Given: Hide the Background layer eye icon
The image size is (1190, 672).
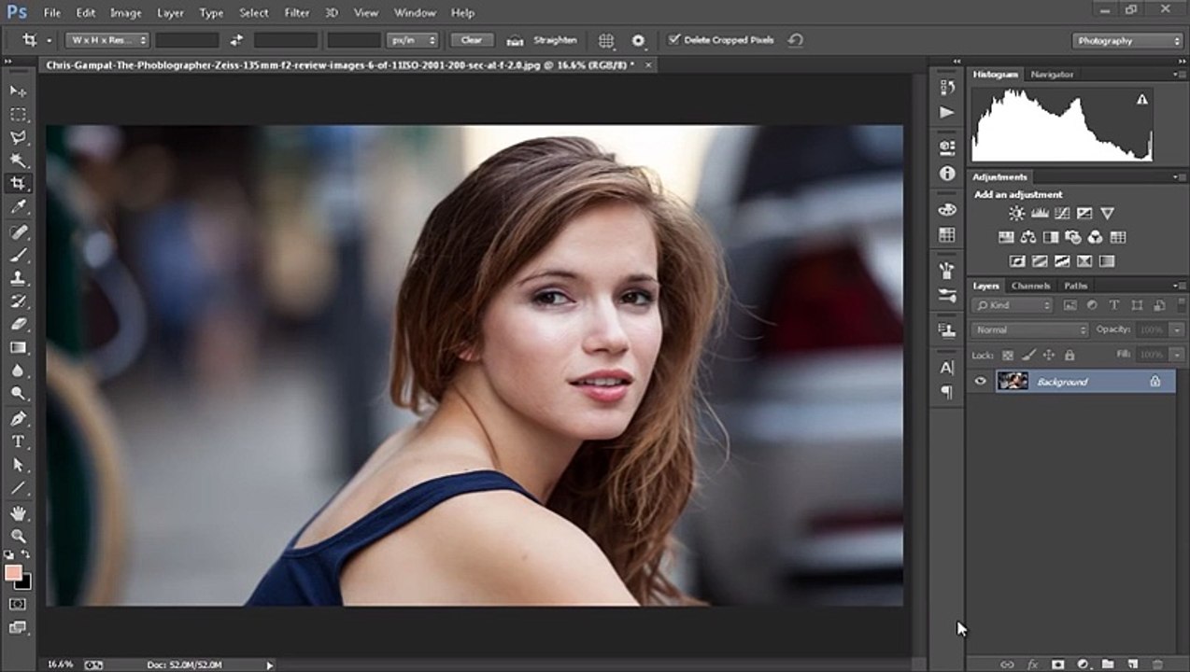Looking at the screenshot, I should 981,381.
